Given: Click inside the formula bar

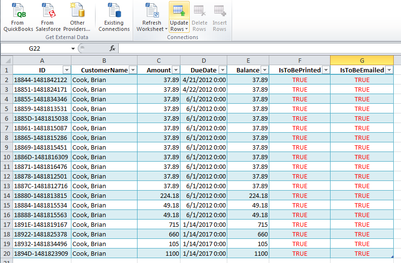Looking at the screenshot, I should (x=256, y=48).
